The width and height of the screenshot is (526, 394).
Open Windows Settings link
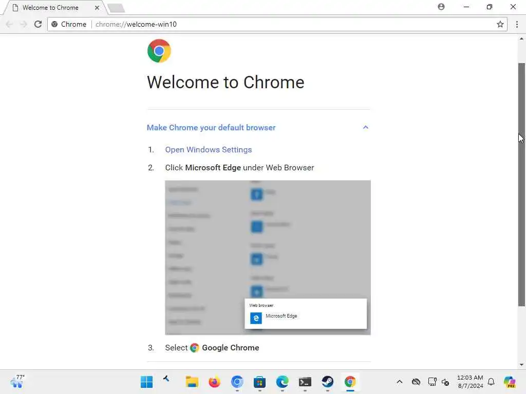(x=209, y=150)
